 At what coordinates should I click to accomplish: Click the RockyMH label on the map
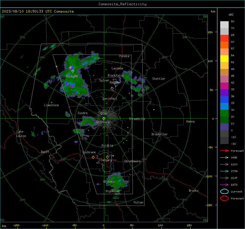[72, 76]
